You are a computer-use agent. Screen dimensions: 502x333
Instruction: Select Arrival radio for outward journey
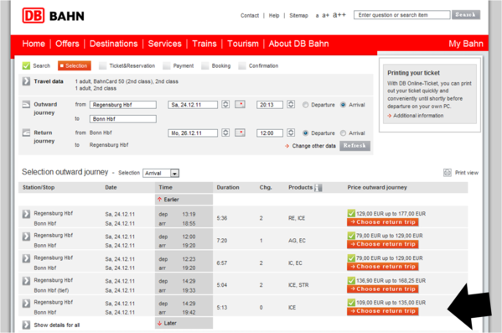tap(344, 105)
